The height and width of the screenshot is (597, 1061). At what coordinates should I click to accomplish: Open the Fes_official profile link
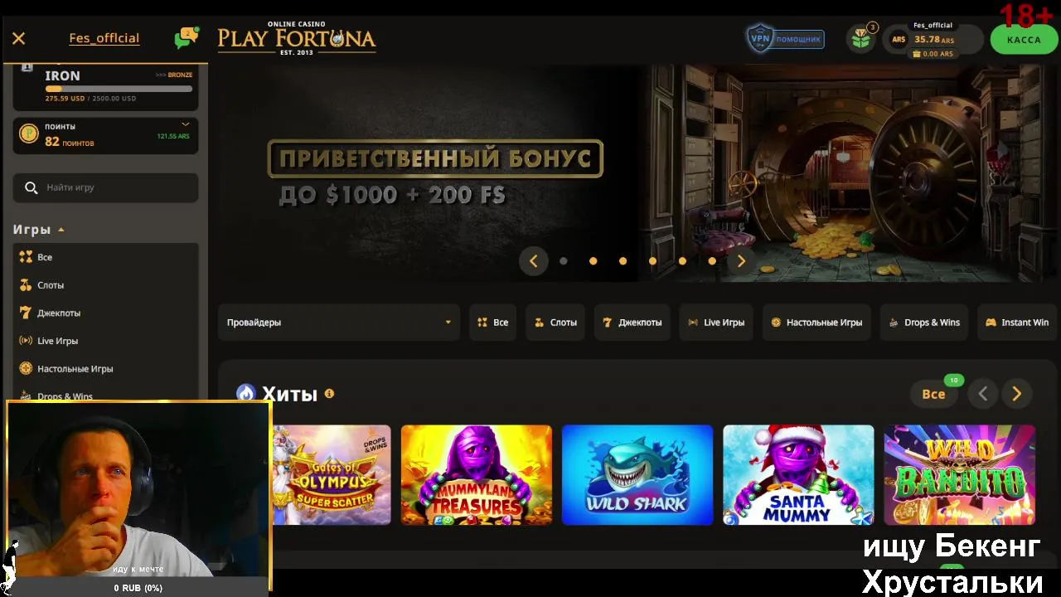[x=104, y=38]
